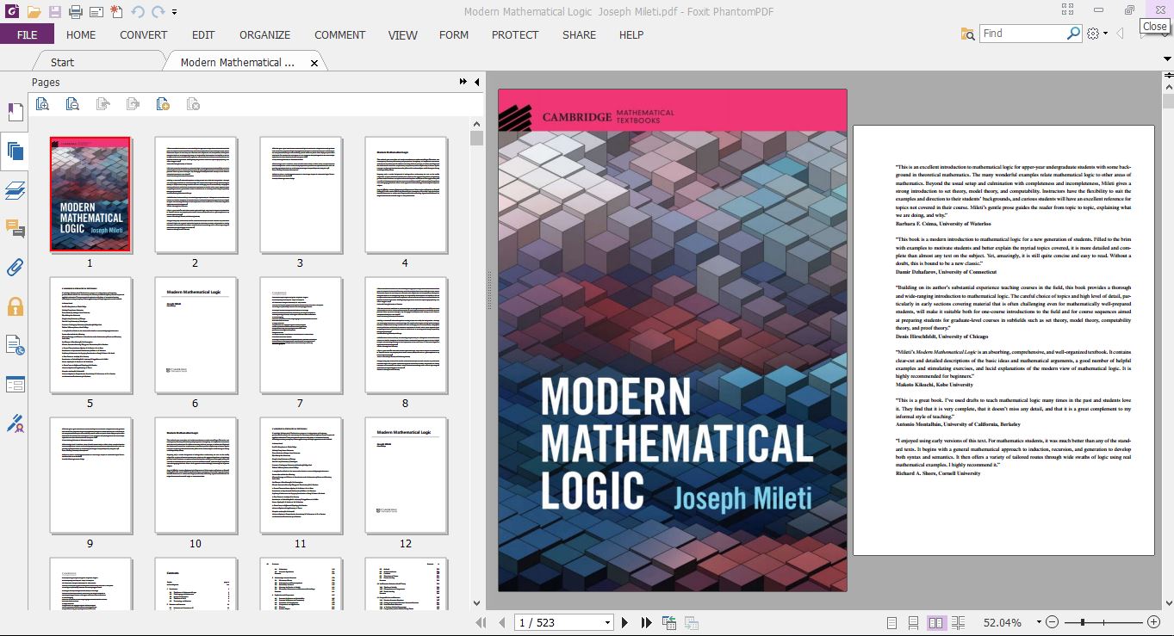Screen dimensions: 1174x636
Task: Click the split view handle above scrollbar
Action: click(1168, 76)
